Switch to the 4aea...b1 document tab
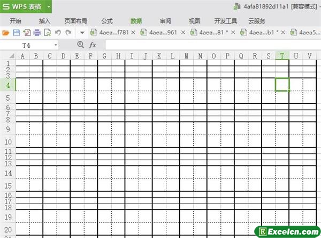 (259, 32)
